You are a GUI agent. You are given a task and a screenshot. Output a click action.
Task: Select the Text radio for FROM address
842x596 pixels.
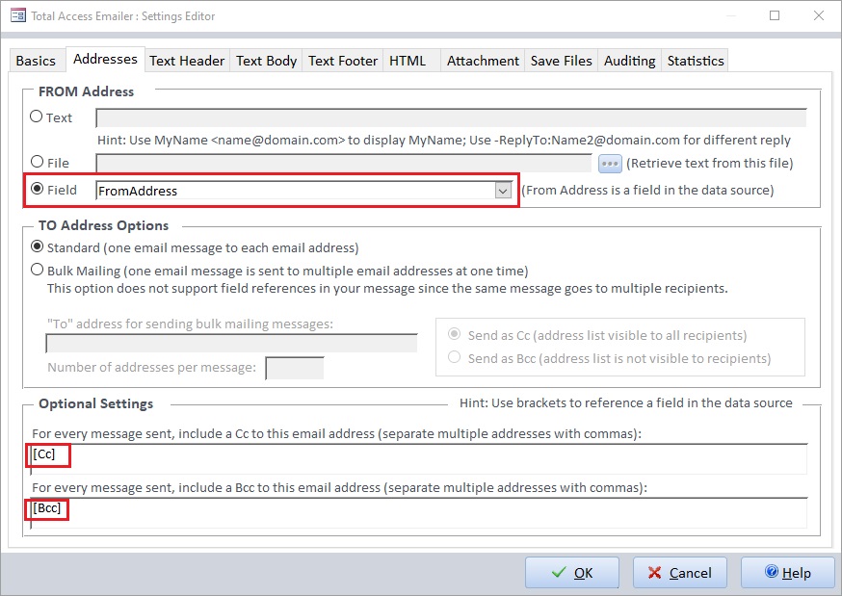pos(36,117)
